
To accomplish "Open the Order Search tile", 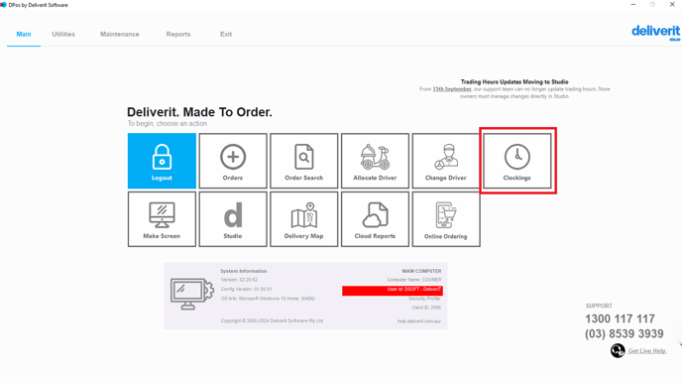I will click(303, 161).
